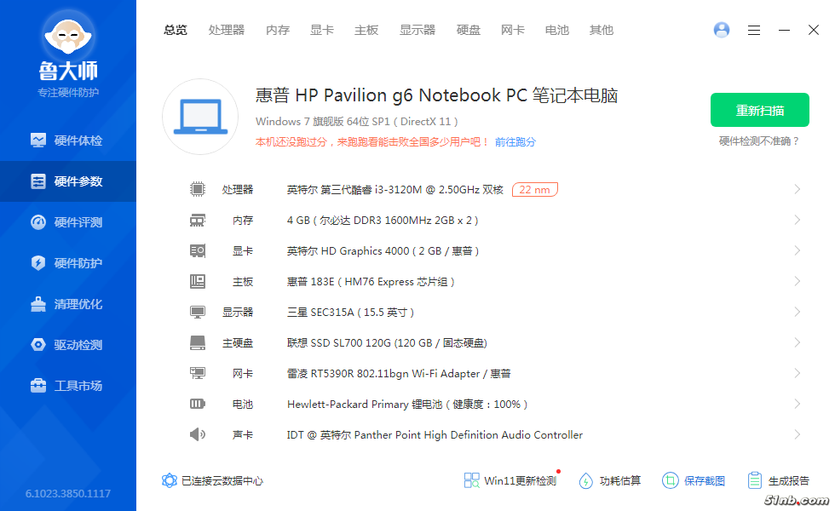The width and height of the screenshot is (835, 511).
Task: Switch to the 网卡 tab
Action: coord(513,30)
